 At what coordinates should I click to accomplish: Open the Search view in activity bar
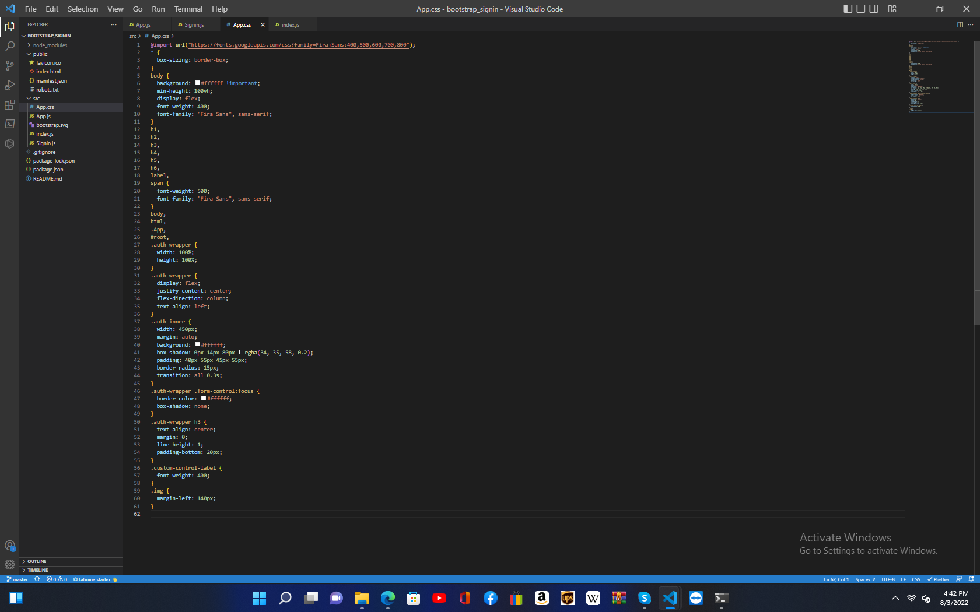tap(9, 46)
